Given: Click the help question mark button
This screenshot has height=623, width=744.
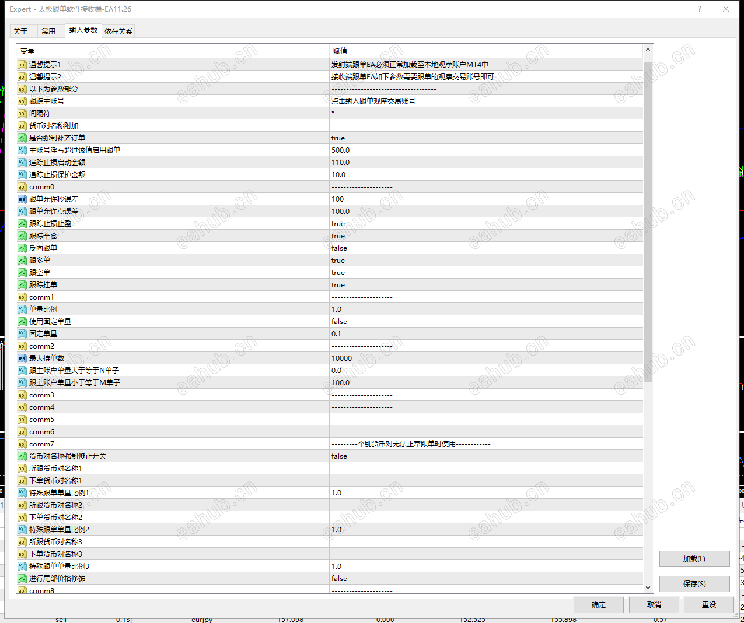Looking at the screenshot, I should pyautogui.click(x=700, y=9).
